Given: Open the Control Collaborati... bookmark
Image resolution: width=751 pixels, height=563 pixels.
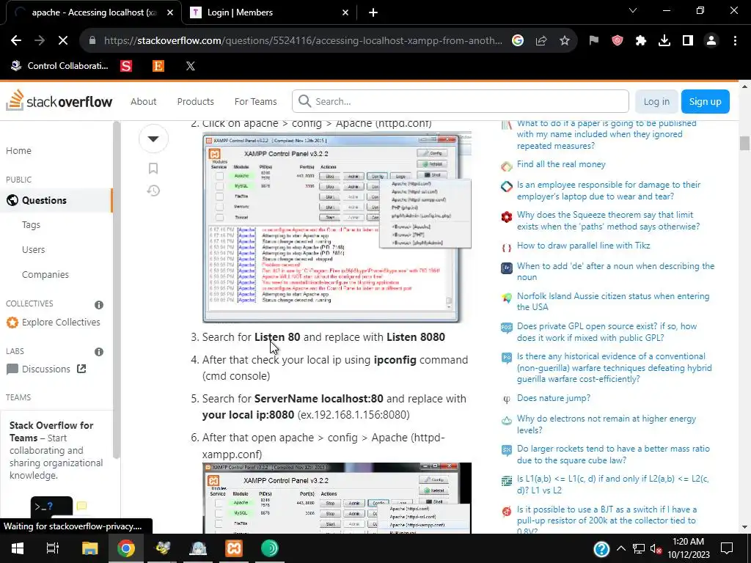Looking at the screenshot, I should [x=60, y=66].
